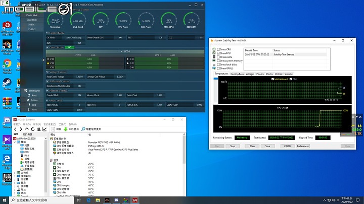Open File Explorer from taskbar

tap(98, 200)
